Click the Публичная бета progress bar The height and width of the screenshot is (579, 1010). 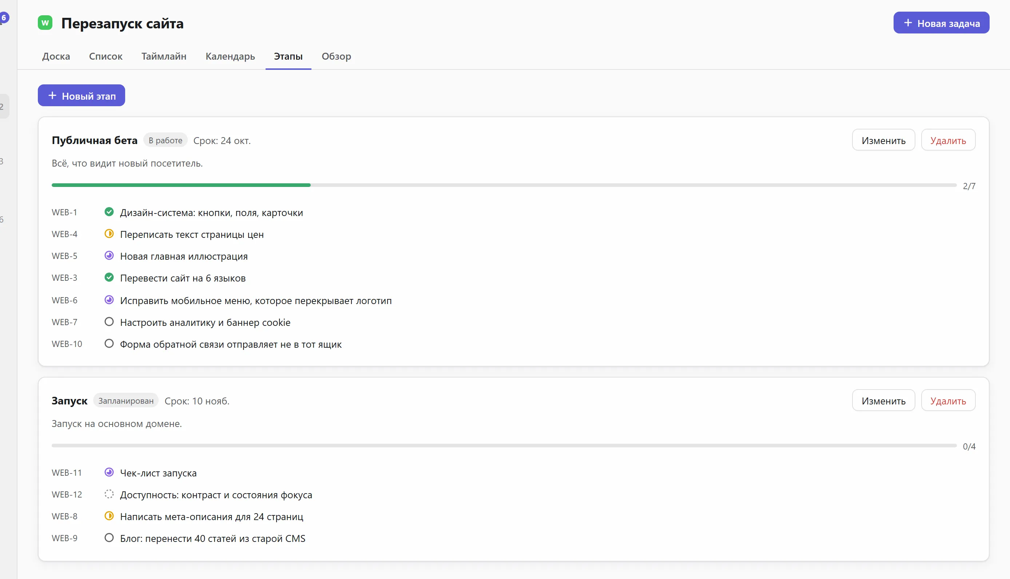tap(504, 185)
